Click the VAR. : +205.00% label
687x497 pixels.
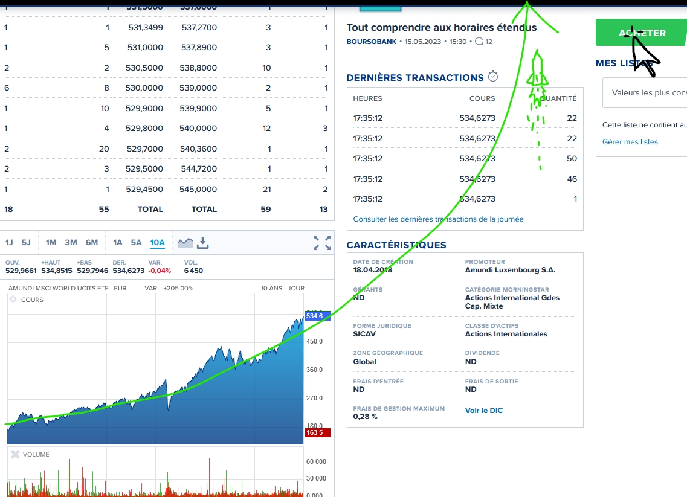(x=169, y=288)
